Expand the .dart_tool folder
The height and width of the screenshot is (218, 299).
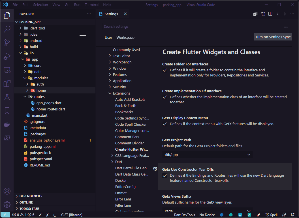[20, 28]
